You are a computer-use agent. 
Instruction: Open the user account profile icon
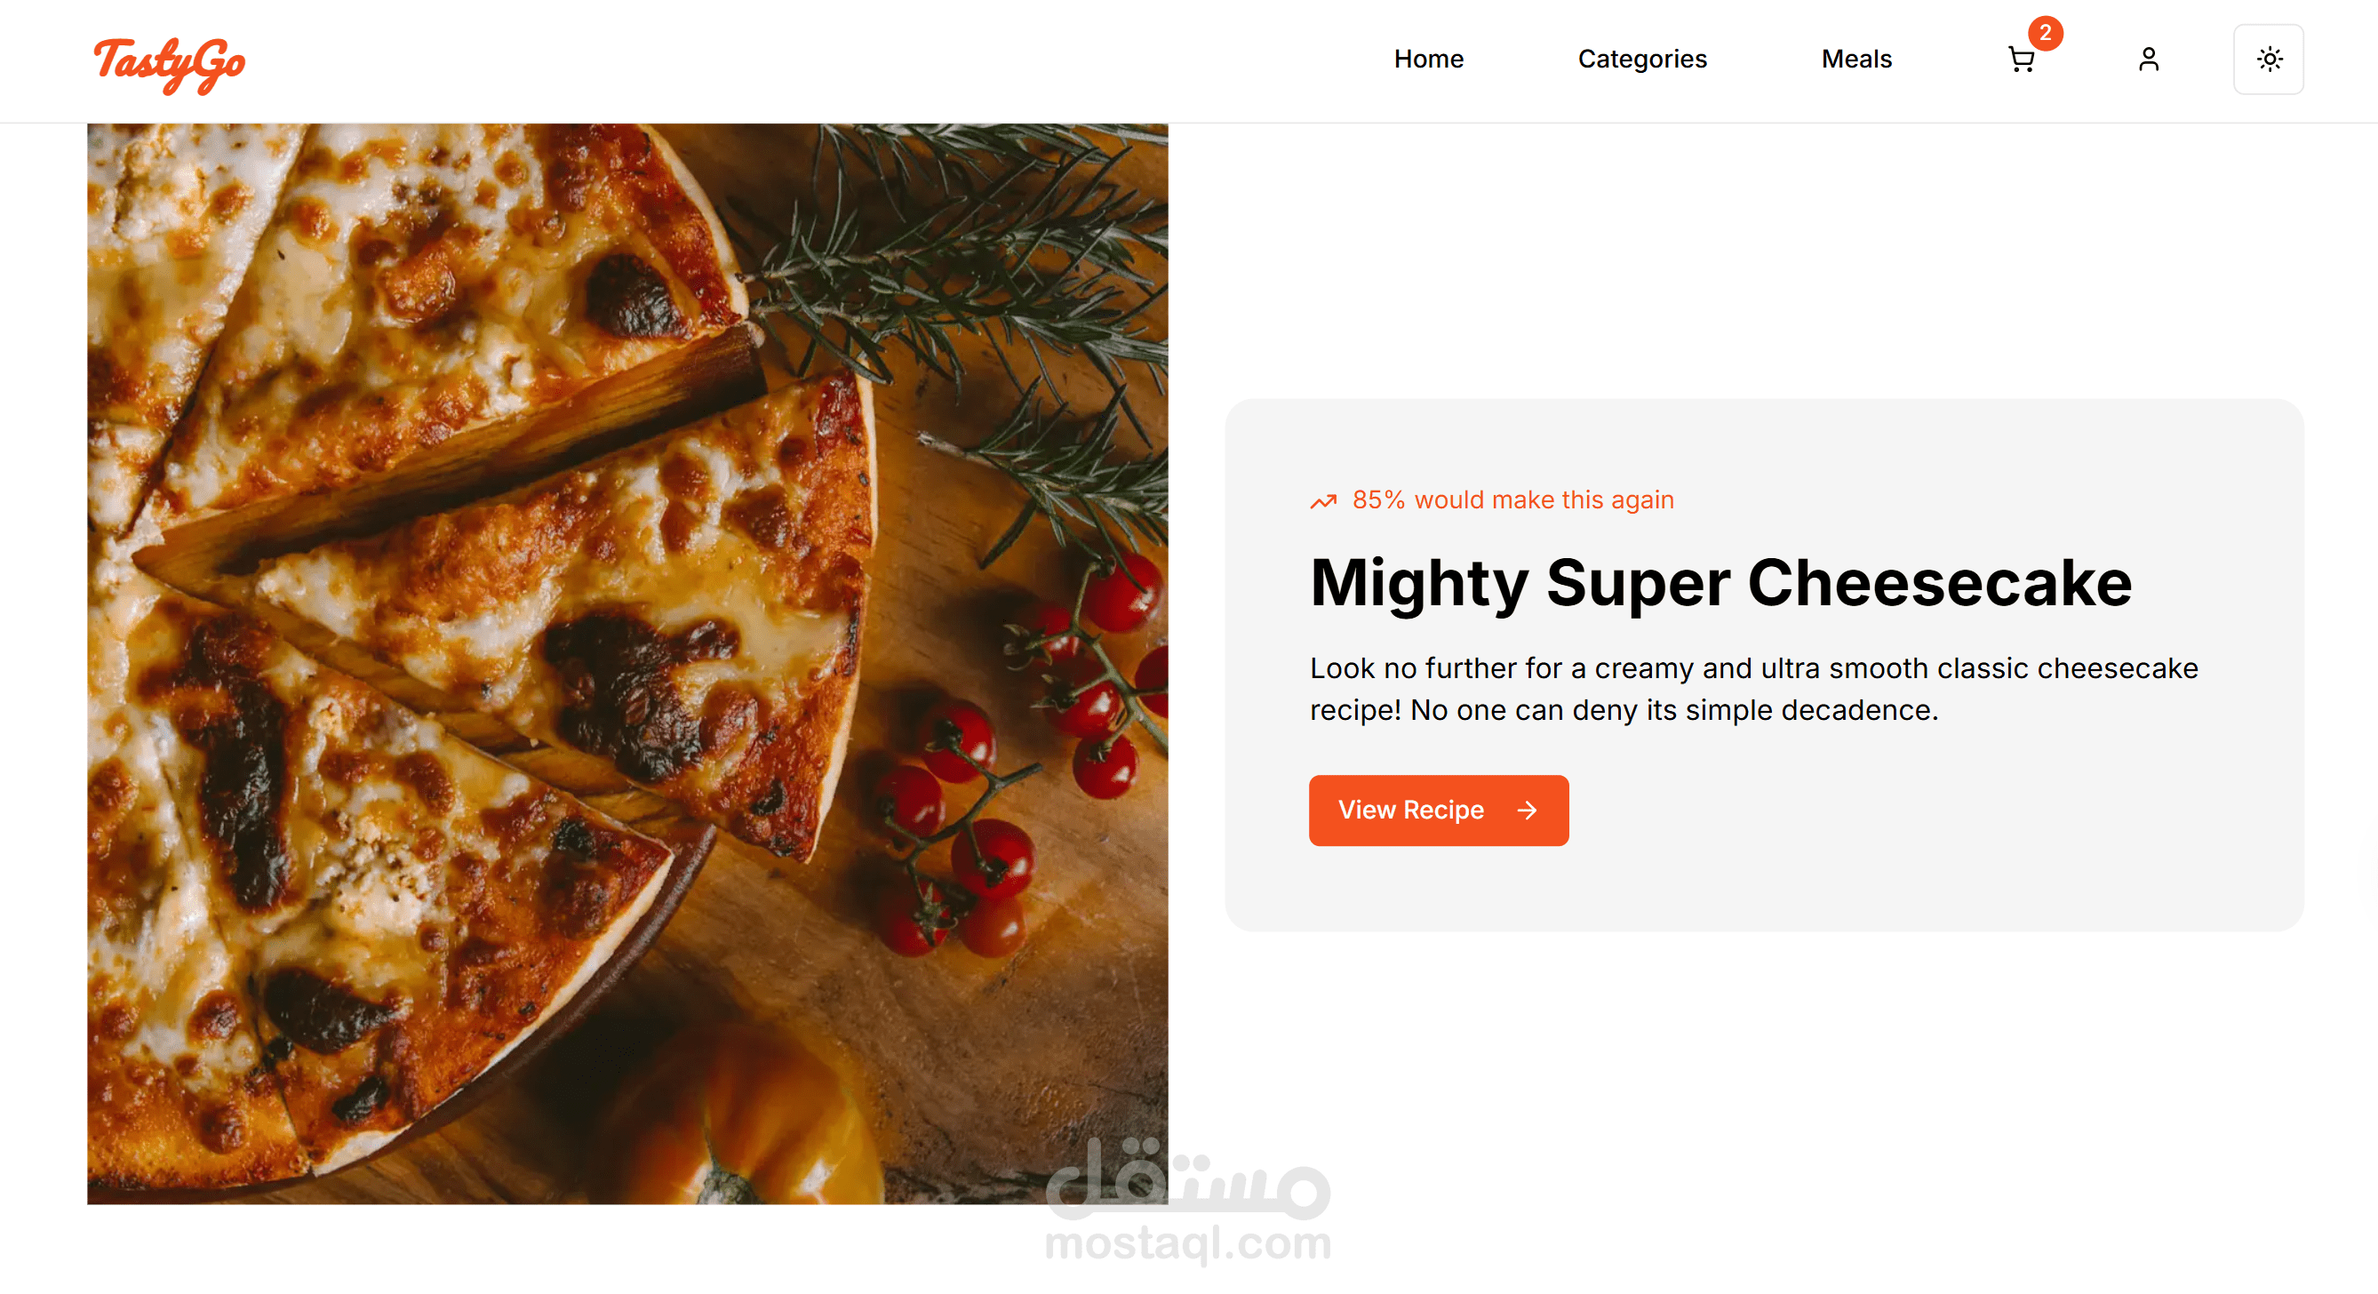(x=2148, y=60)
